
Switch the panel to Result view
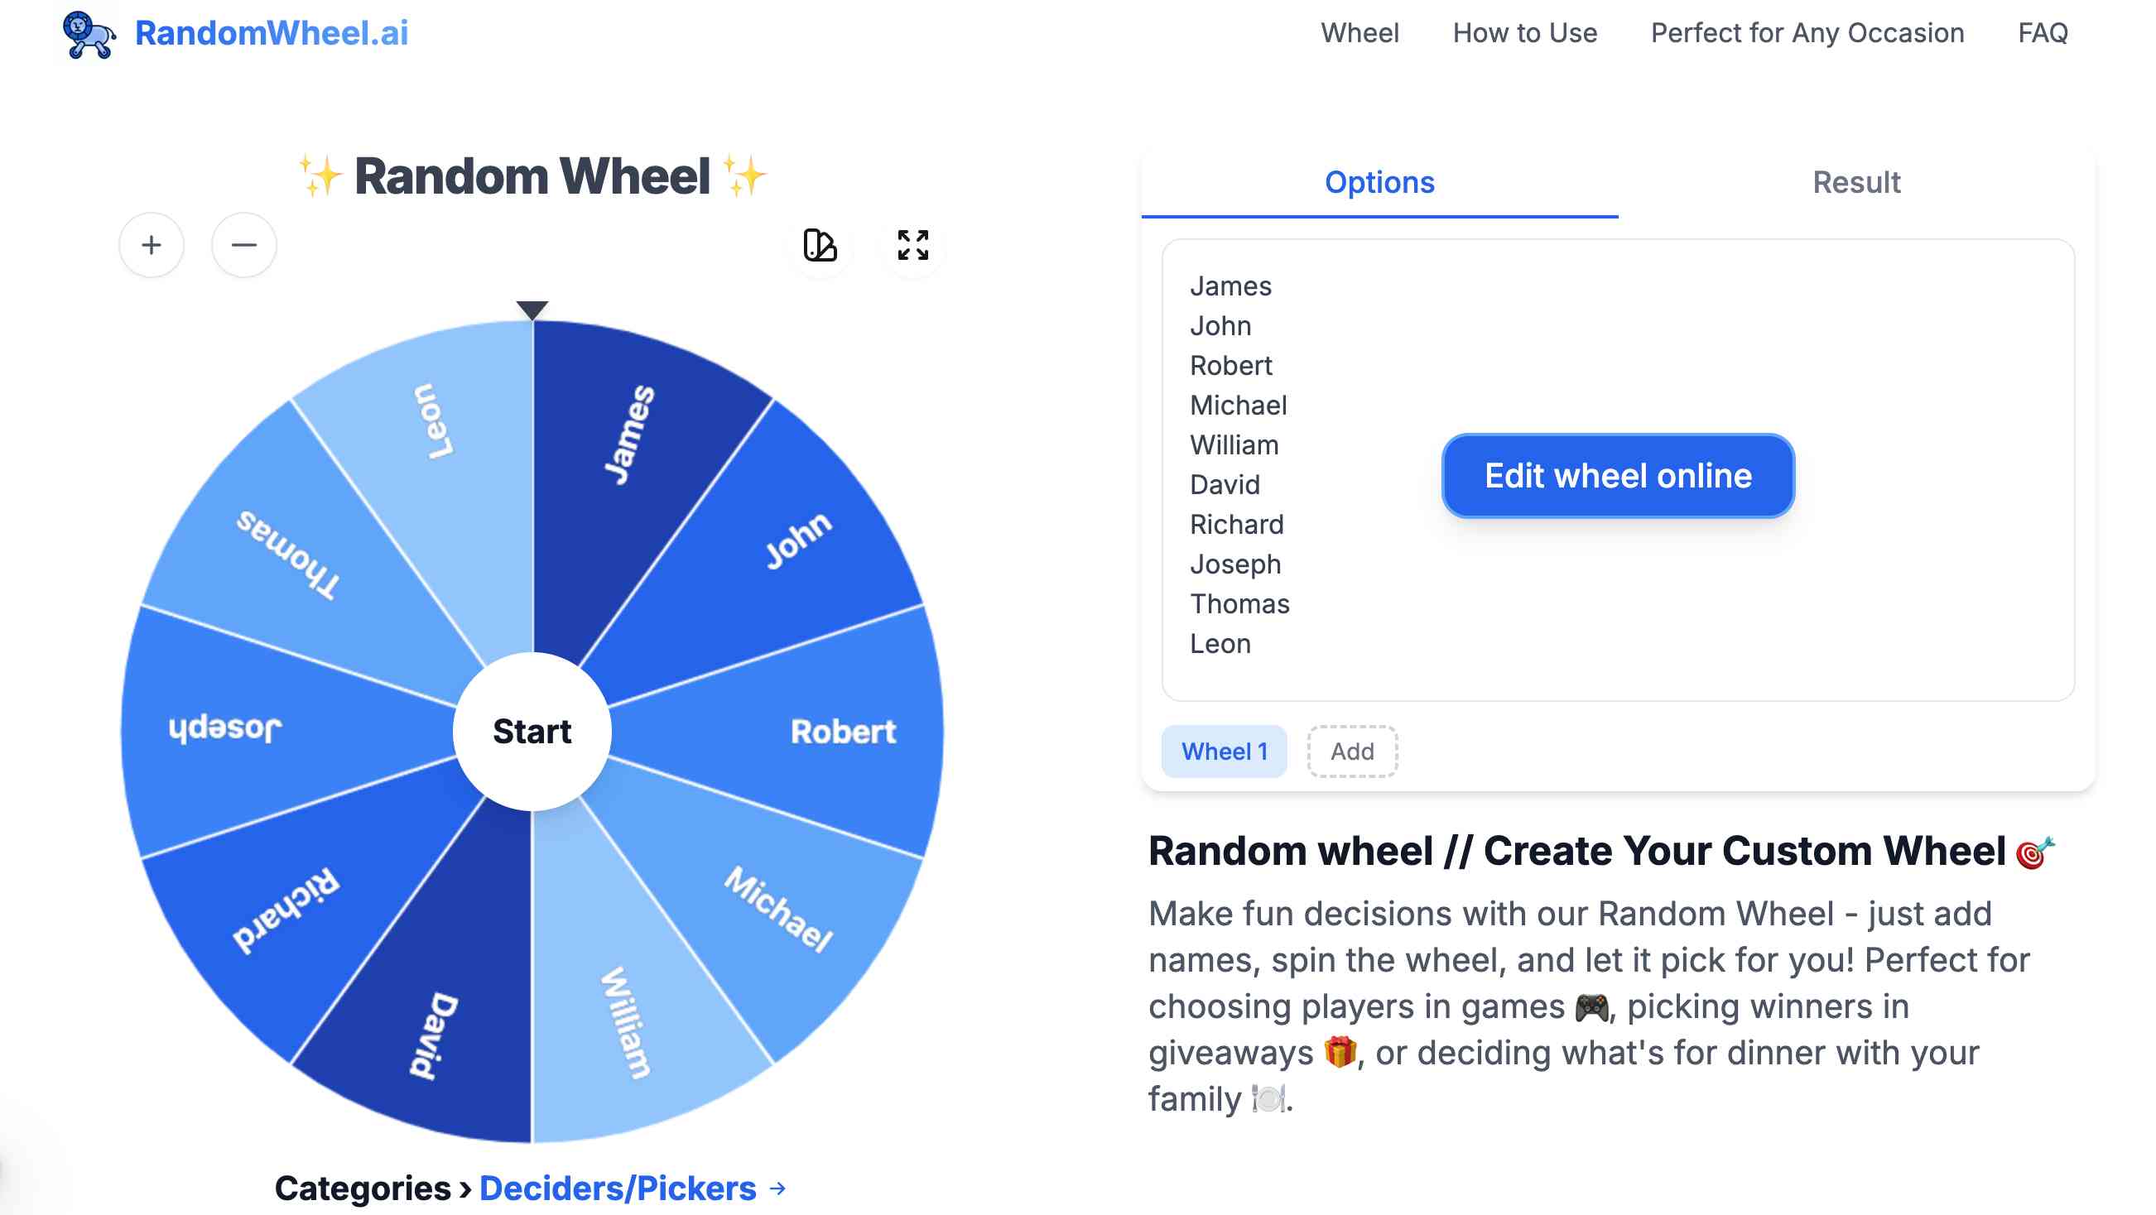1855,181
